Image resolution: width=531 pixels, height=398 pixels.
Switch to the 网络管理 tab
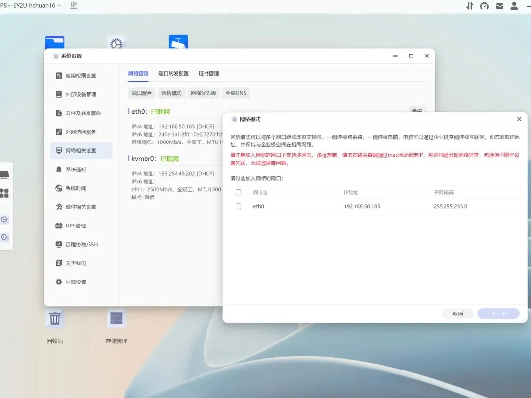pyautogui.click(x=138, y=73)
